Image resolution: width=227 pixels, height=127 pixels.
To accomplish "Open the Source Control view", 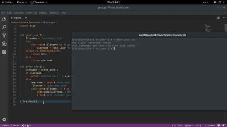I will pos(4,35).
